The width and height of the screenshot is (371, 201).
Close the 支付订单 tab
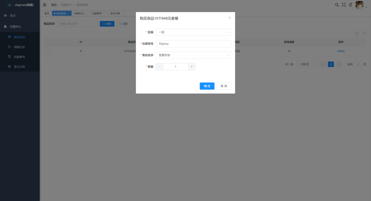[x=122, y=13]
